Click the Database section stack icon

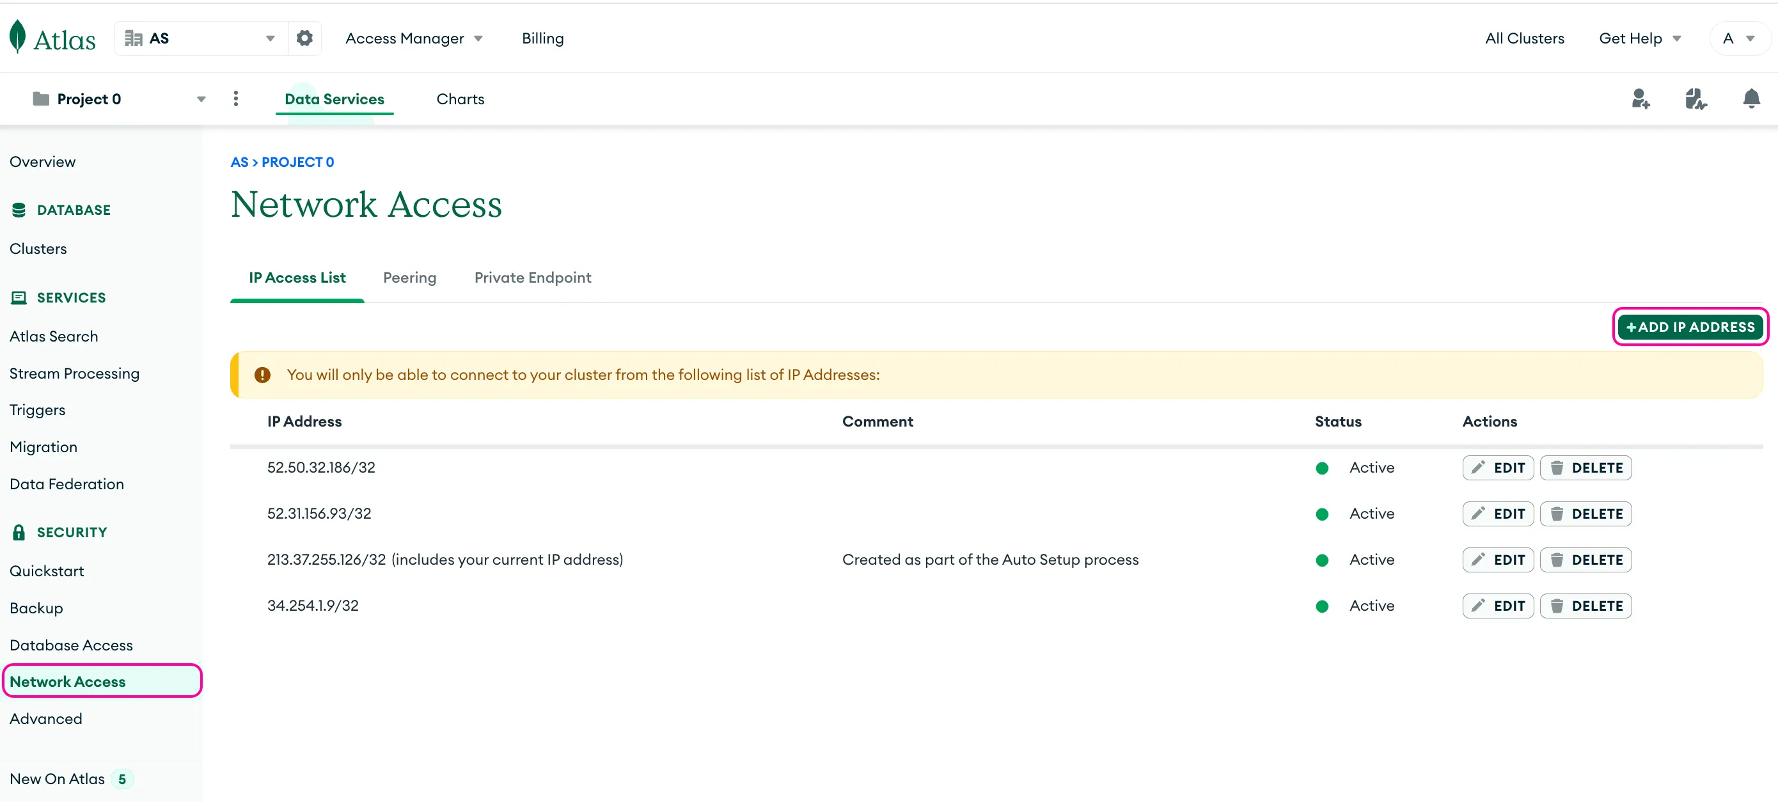19,210
